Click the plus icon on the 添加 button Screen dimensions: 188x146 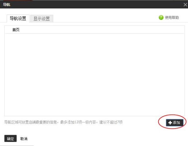pos(170,123)
